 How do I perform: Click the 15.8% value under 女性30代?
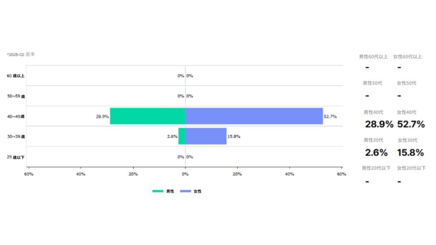tap(410, 152)
